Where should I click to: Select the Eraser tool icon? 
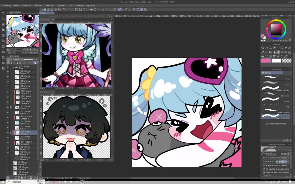point(267,52)
